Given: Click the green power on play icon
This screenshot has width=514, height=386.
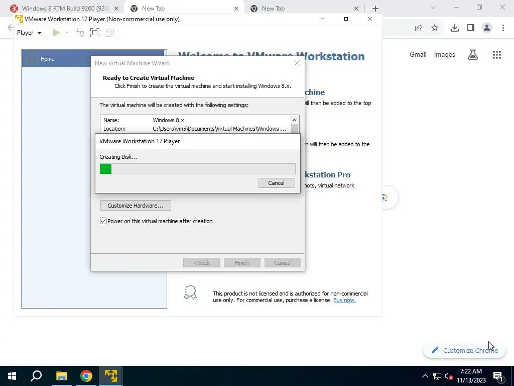Looking at the screenshot, I should tap(56, 33).
